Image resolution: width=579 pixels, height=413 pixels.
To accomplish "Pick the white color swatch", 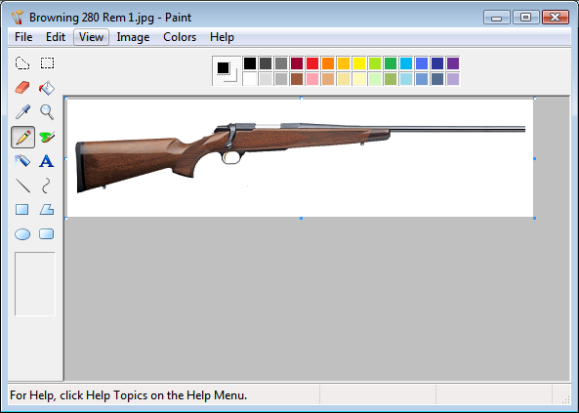I will pos(250,79).
